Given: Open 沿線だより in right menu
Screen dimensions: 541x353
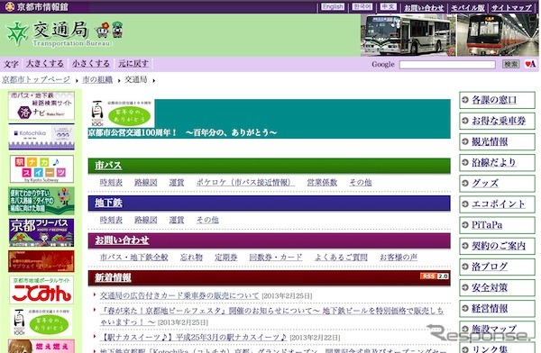Looking at the screenshot, I should (494, 162).
